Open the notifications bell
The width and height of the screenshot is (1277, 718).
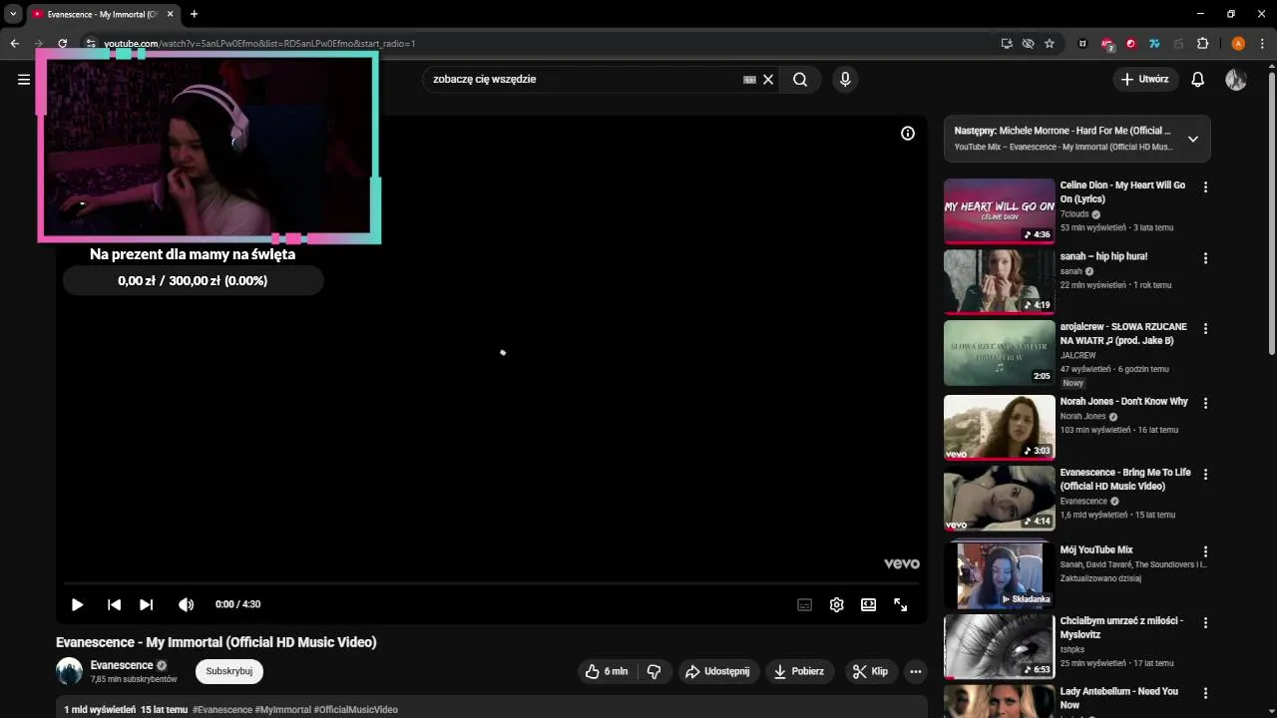(1198, 80)
